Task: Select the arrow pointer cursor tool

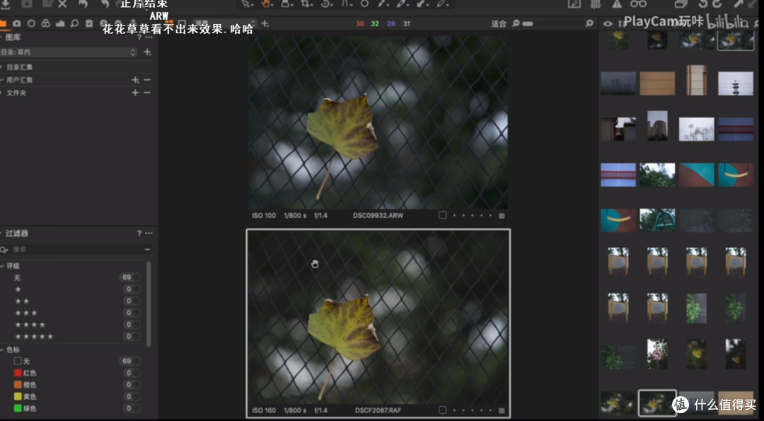Action: click(x=247, y=4)
